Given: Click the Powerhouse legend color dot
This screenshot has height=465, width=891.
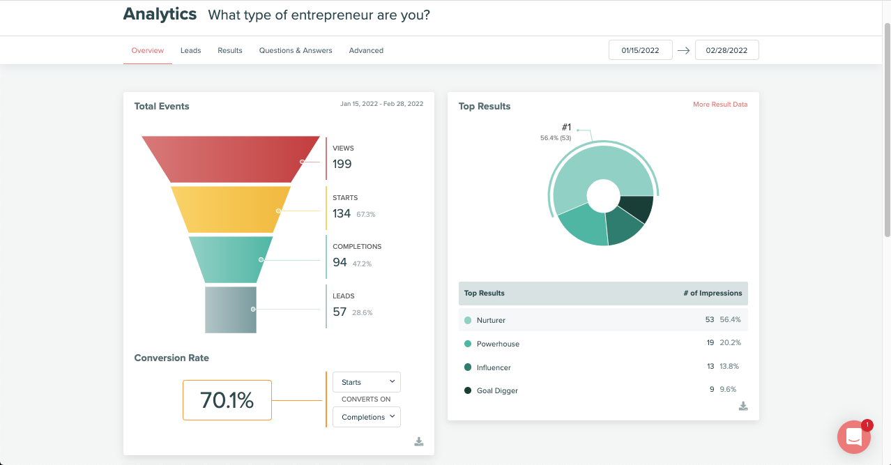Looking at the screenshot, I should click(468, 344).
